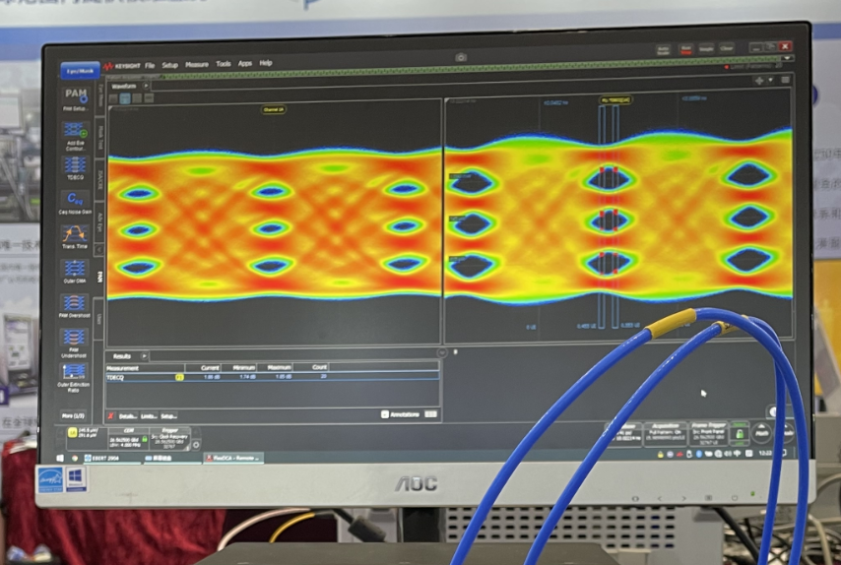Collapse the results pane with round chevron

(441, 351)
